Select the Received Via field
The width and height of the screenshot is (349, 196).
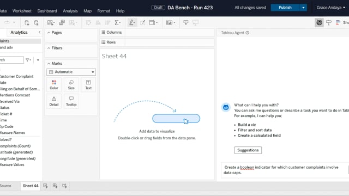tap(10, 102)
